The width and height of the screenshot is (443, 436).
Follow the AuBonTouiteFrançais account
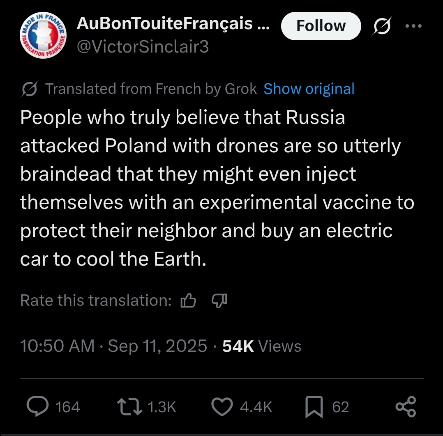coord(321,26)
